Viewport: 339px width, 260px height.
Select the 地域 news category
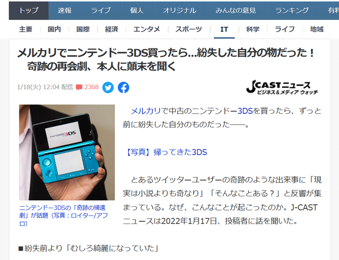click(x=317, y=29)
